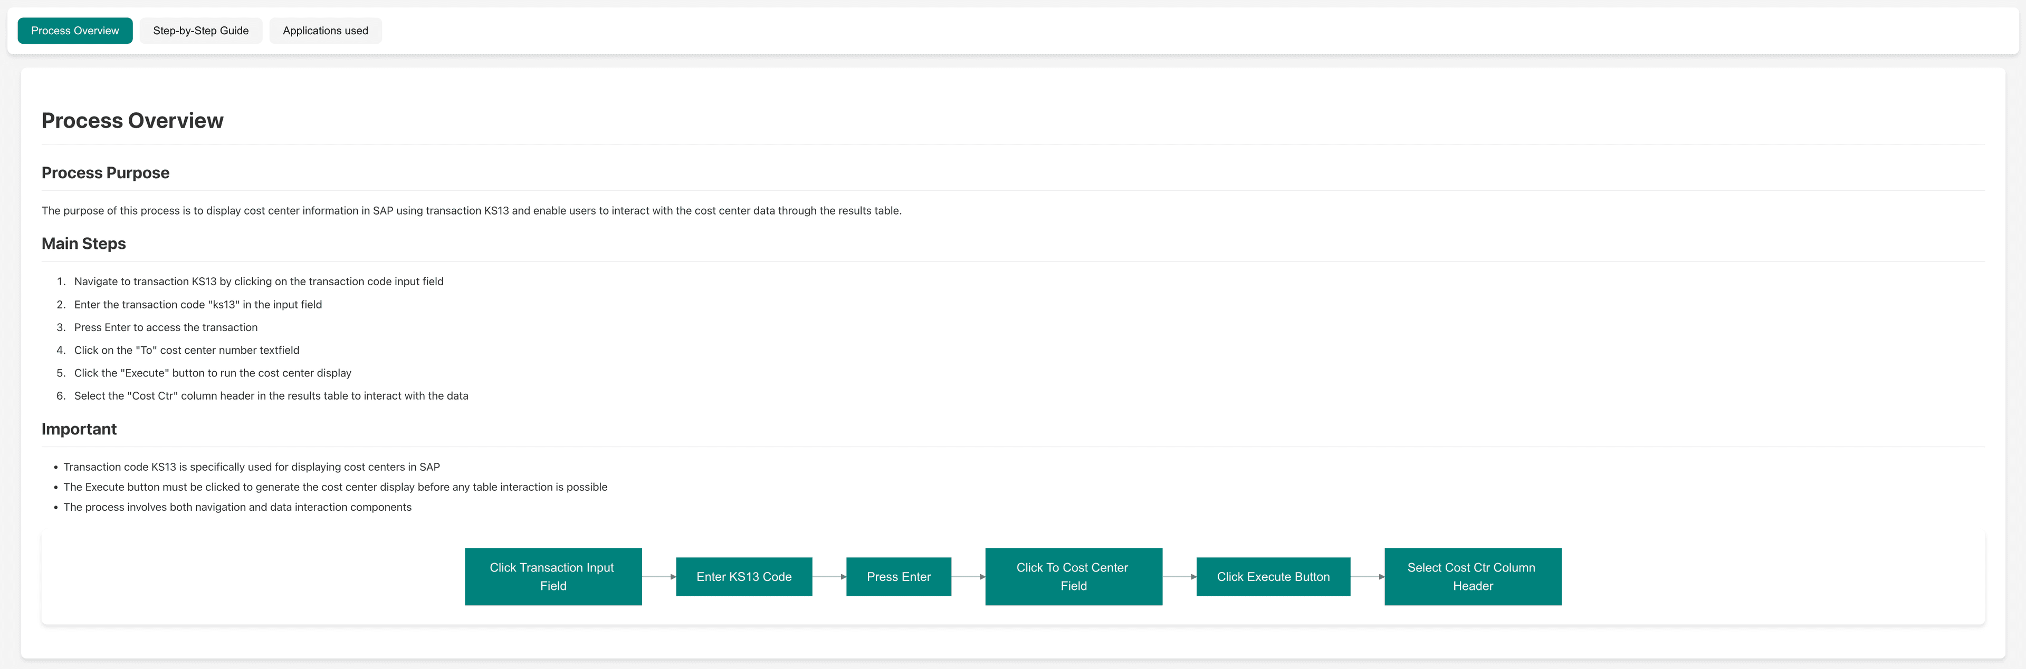
Task: Click step 6 about Cost Ctr column header
Action: click(x=271, y=395)
